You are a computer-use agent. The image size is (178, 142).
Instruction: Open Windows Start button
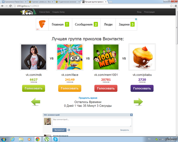[x=4, y=139]
